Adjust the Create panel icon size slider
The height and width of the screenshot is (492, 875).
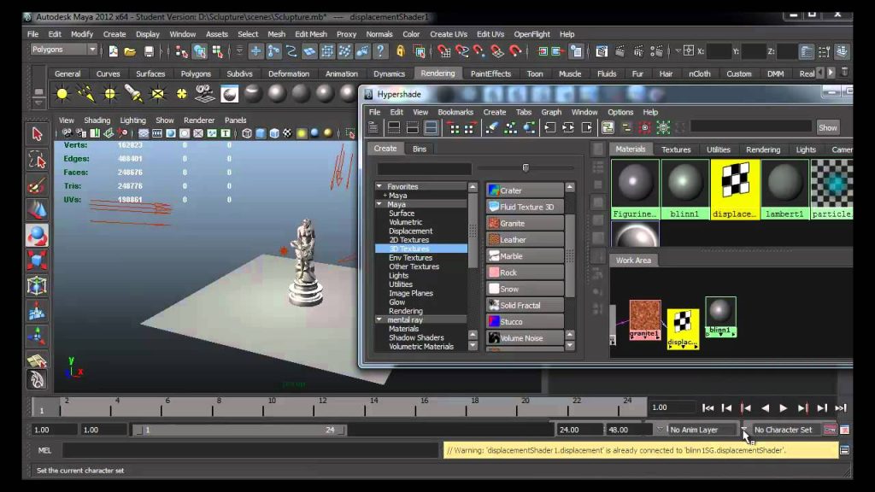pos(526,167)
